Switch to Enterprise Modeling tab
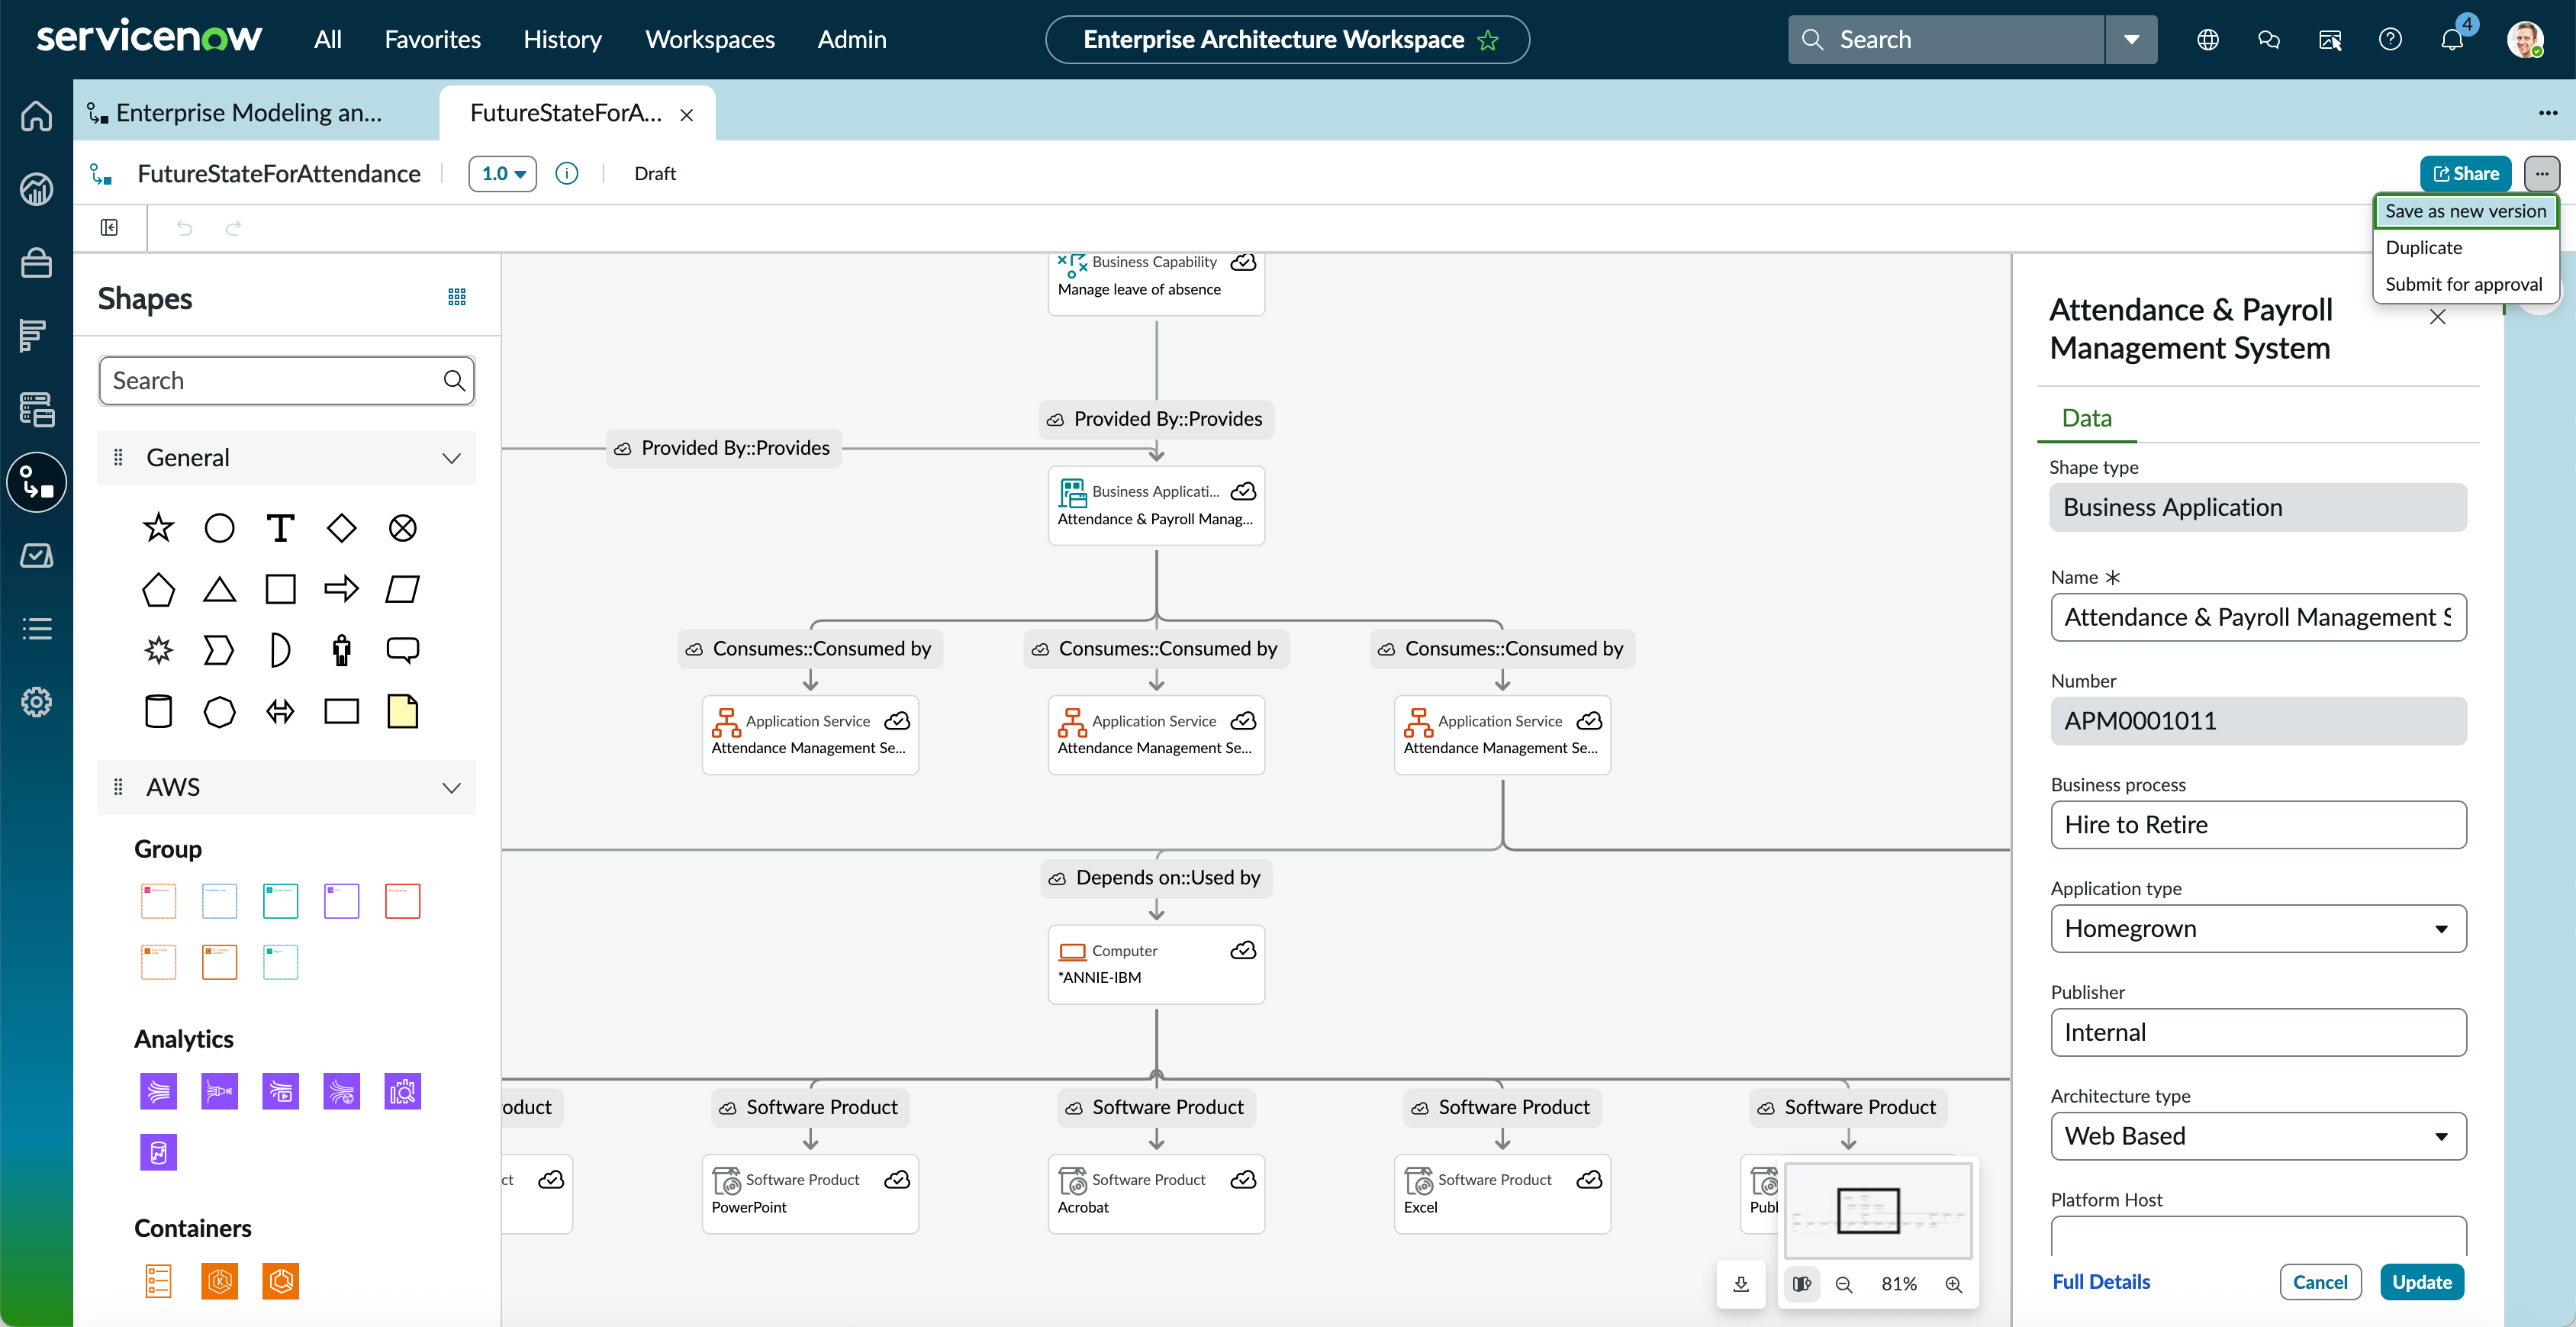This screenshot has width=2576, height=1327. pyautogui.click(x=248, y=113)
